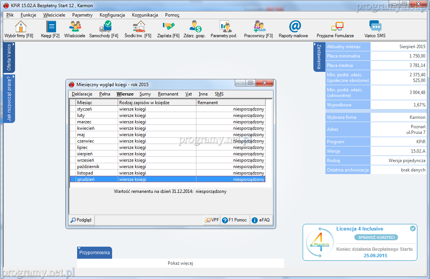The image size is (430, 279).
Task: Collapse the Zestawienia side panel
Action: (319, 57)
